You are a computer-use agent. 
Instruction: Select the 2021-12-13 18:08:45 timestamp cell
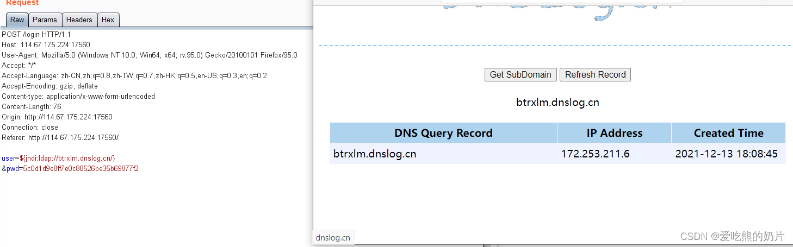[728, 154]
